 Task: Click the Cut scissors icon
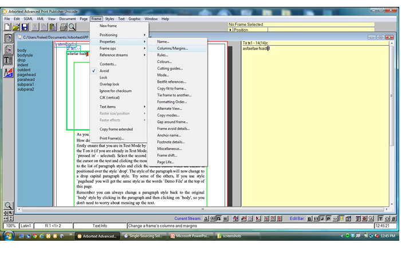tap(35, 27)
